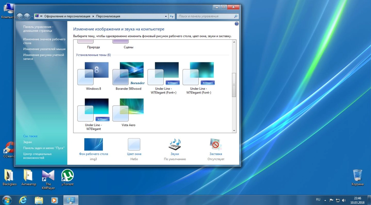The width and height of the screenshot is (371, 205).
Task: Click the theme list scrollbar thumb
Action: tap(234, 85)
